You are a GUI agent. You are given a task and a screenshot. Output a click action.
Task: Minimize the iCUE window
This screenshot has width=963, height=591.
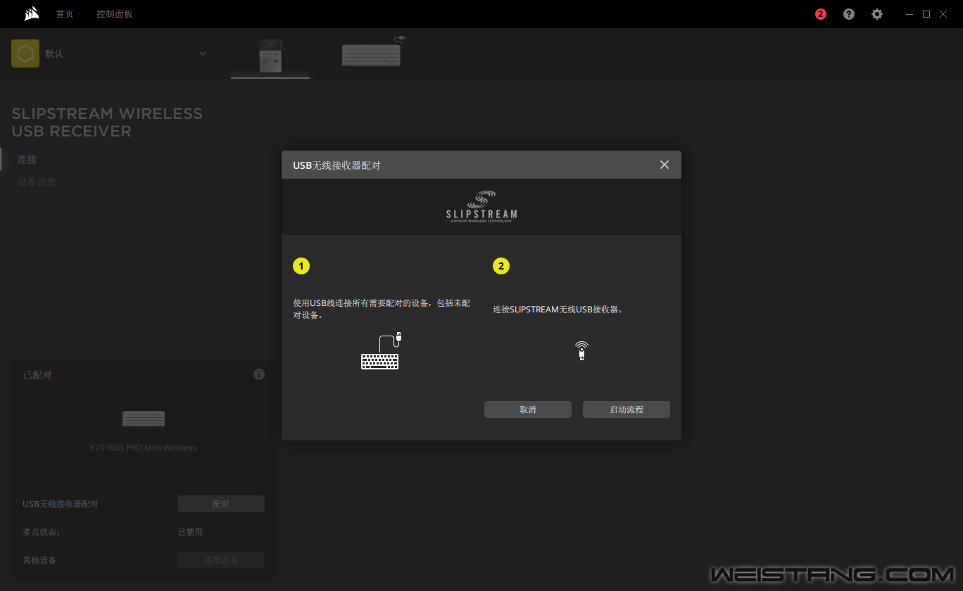[x=909, y=14]
